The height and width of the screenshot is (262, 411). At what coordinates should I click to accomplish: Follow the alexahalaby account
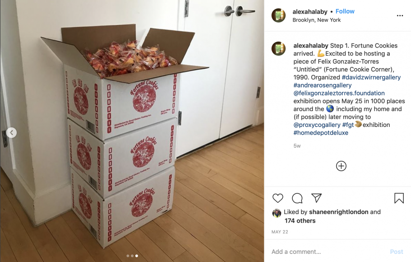click(345, 11)
